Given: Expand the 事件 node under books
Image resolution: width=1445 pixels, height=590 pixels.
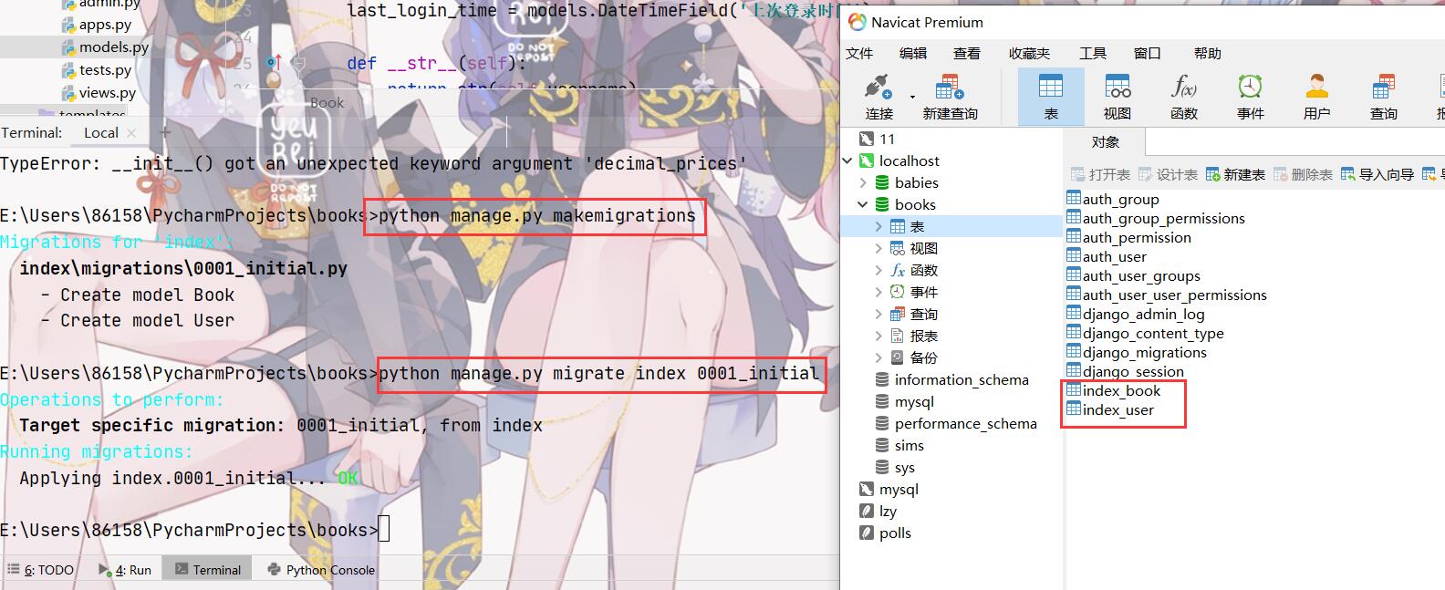Looking at the screenshot, I should (878, 292).
